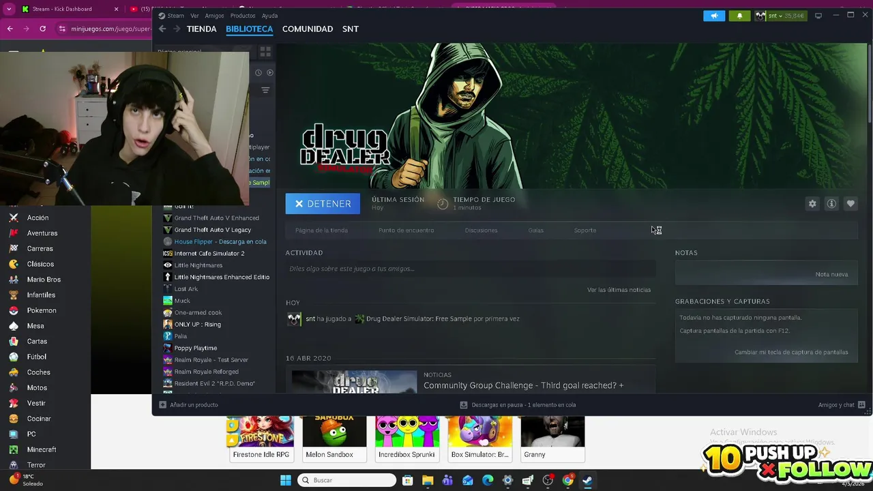873x491 pixels.
Task: Select Grand Theft Auto V Enhanced in library
Action: coord(216,218)
